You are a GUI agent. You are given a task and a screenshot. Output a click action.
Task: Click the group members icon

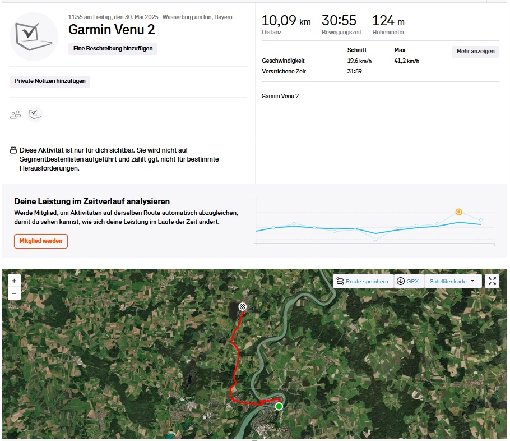[16, 114]
